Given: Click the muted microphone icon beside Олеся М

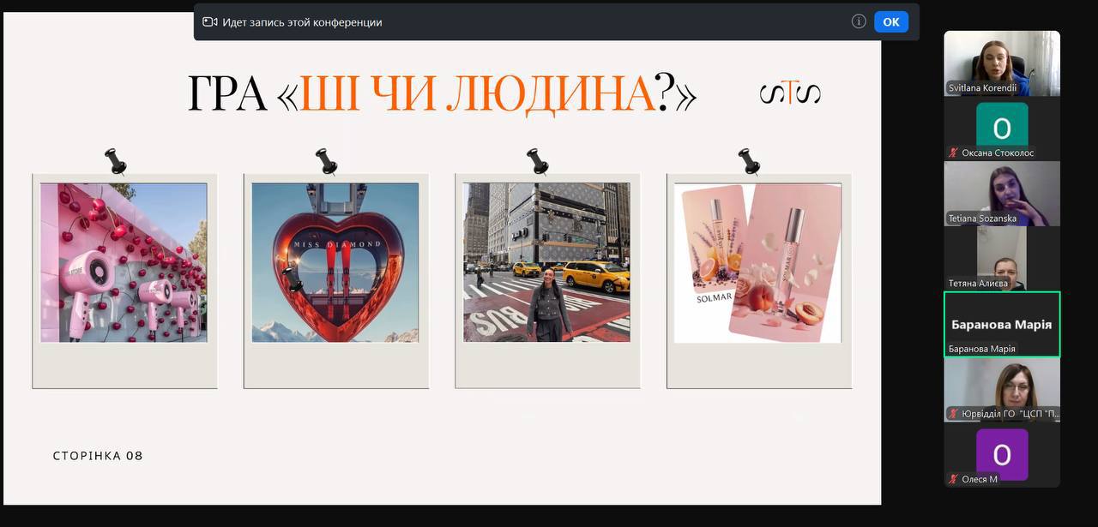Looking at the screenshot, I should click(x=953, y=479).
